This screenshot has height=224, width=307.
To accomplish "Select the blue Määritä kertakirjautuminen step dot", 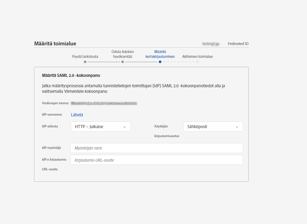I will point(160,62).
